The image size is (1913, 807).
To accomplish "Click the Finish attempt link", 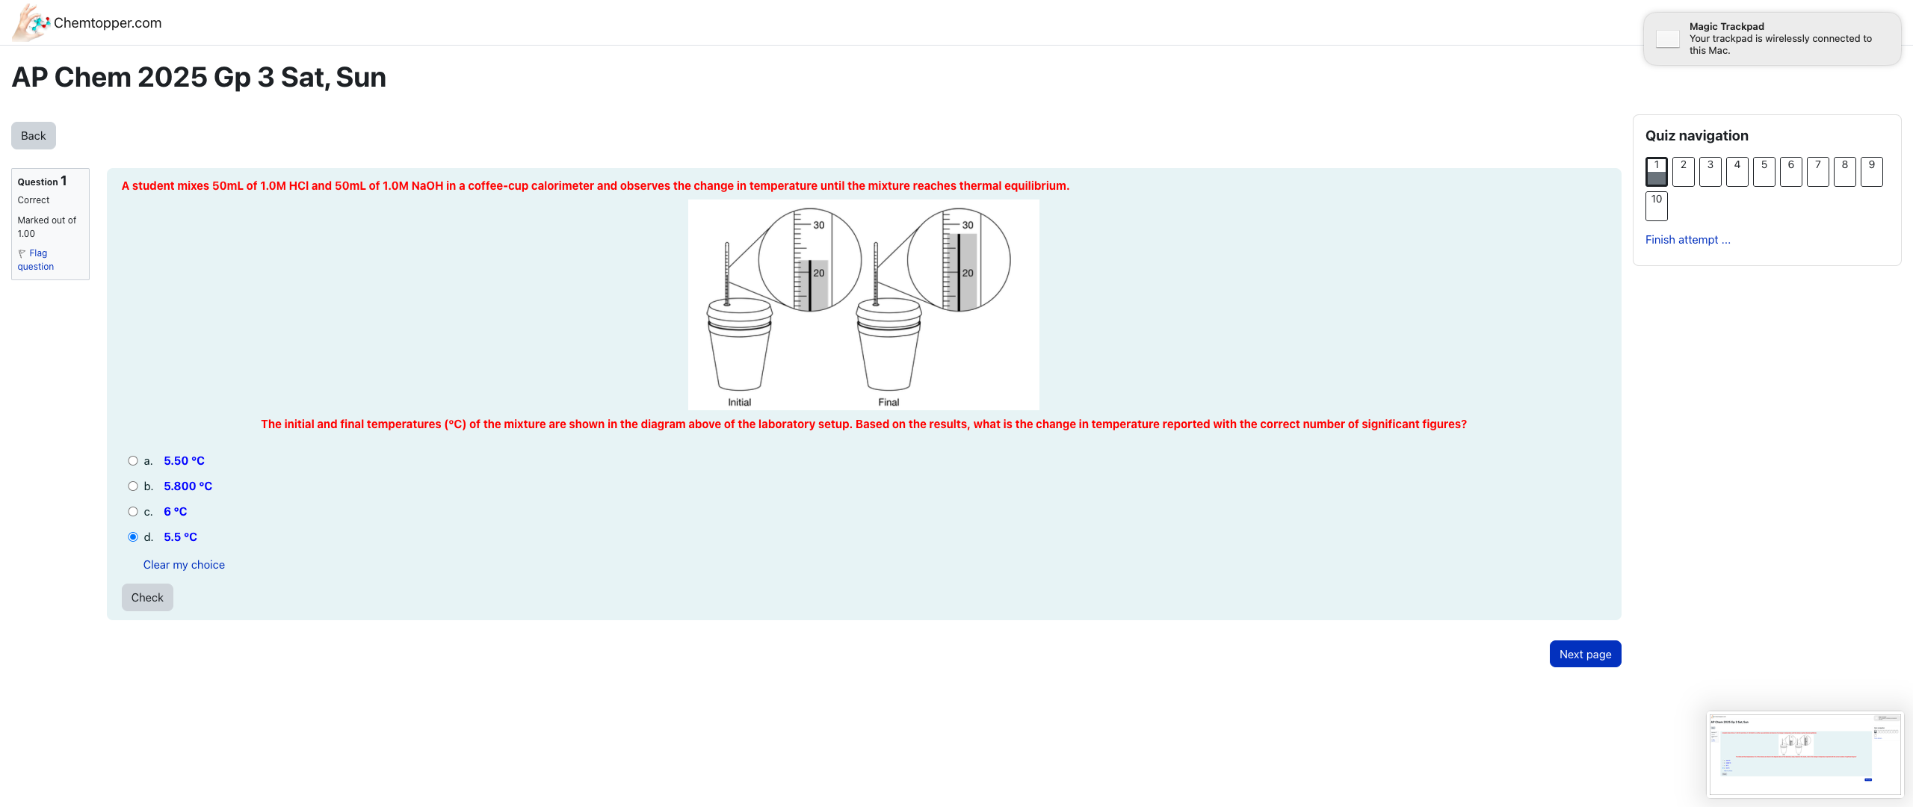I will tap(1689, 239).
